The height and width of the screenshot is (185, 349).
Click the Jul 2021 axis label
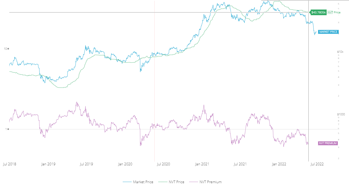click(x=240, y=164)
